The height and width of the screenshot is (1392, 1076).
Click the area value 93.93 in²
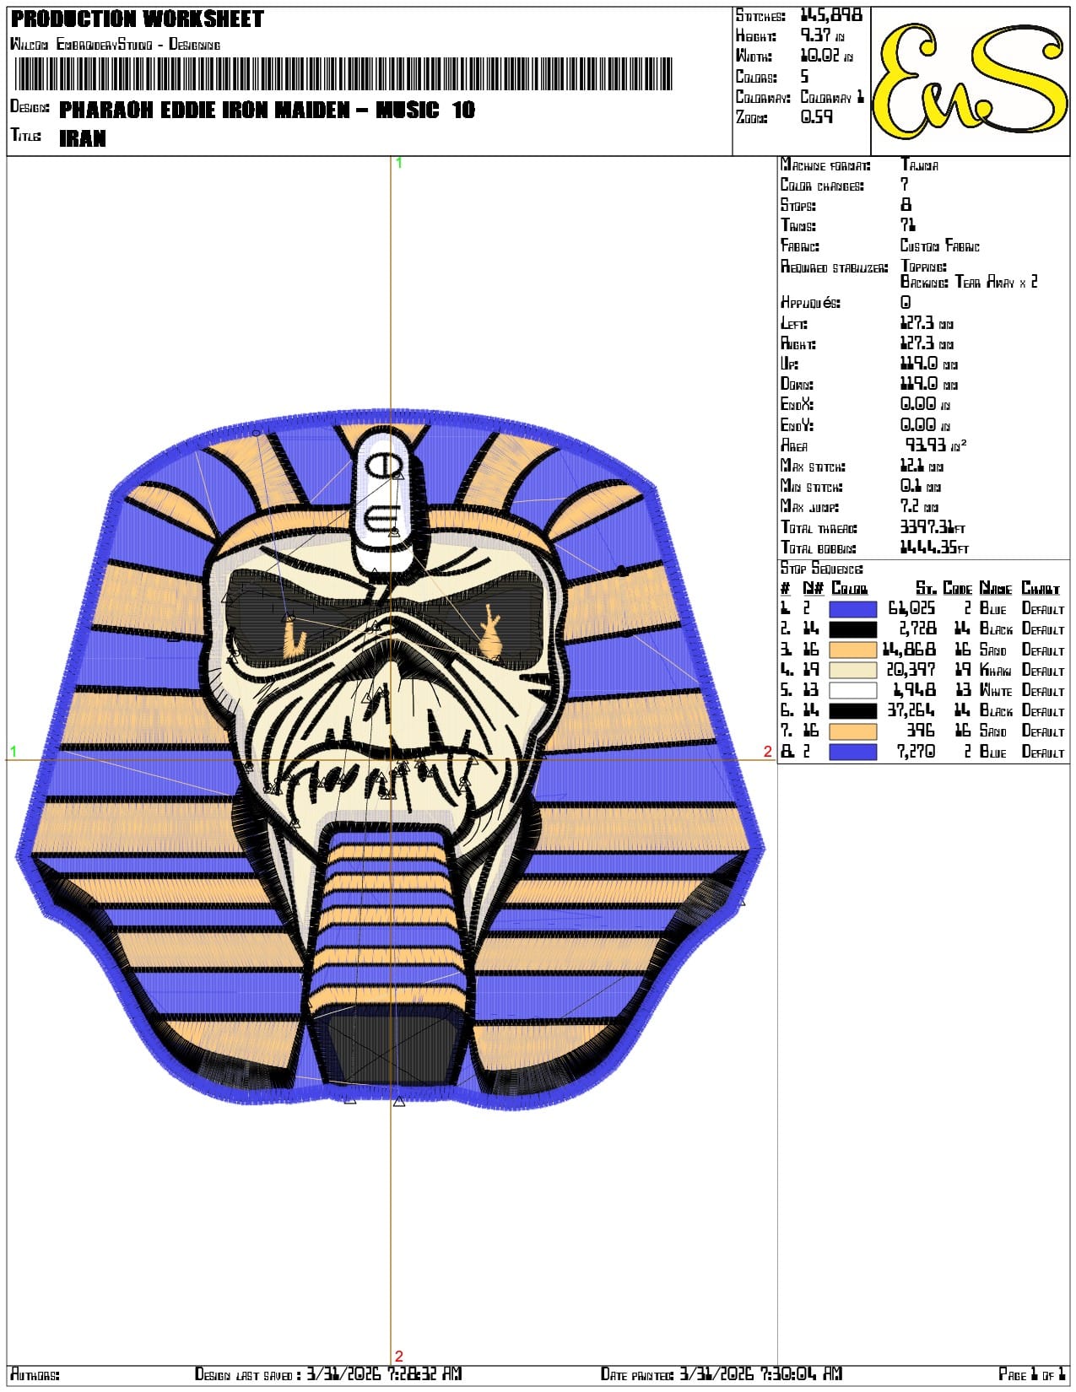[x=936, y=445]
